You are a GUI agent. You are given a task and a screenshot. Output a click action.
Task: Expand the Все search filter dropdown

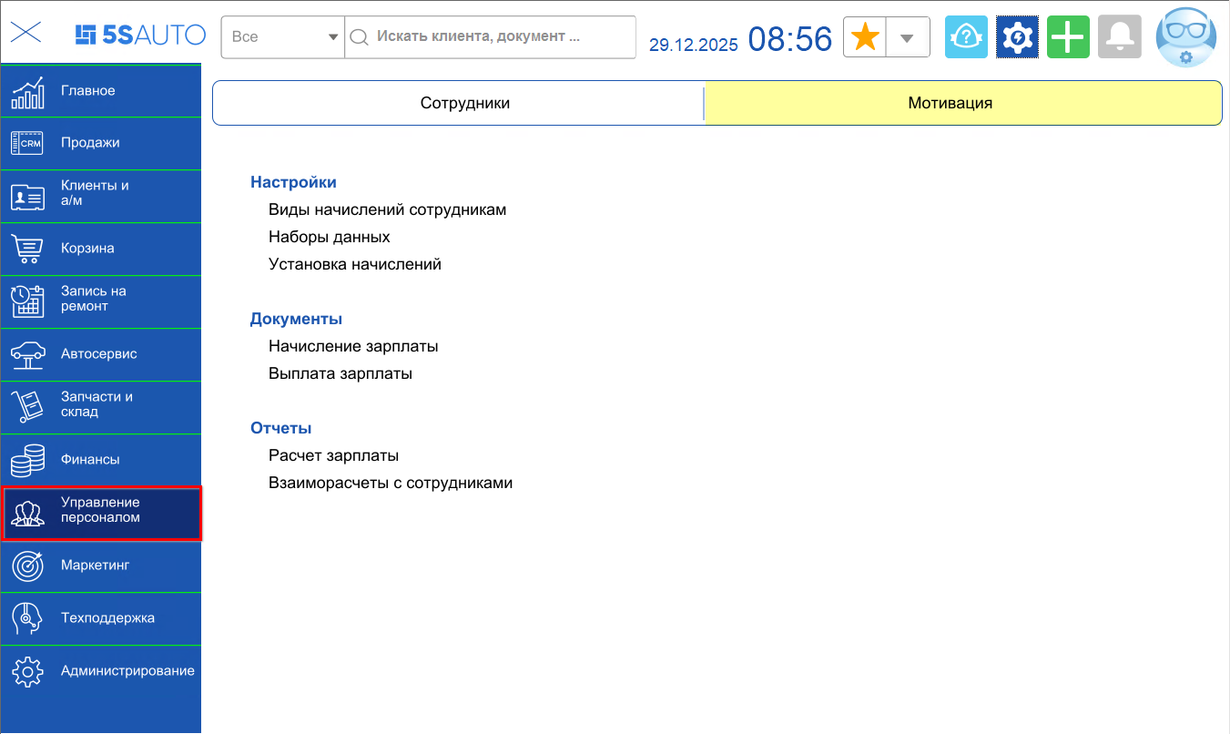pyautogui.click(x=282, y=37)
